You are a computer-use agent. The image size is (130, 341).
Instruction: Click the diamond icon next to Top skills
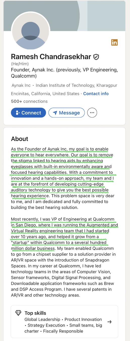click(x=18, y=313)
